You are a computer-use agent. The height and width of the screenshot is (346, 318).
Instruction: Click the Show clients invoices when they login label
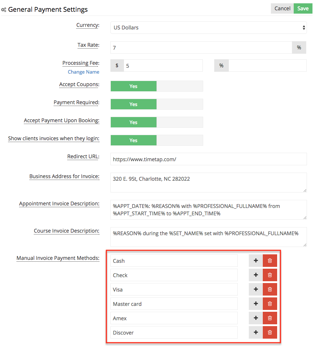pos(53,138)
